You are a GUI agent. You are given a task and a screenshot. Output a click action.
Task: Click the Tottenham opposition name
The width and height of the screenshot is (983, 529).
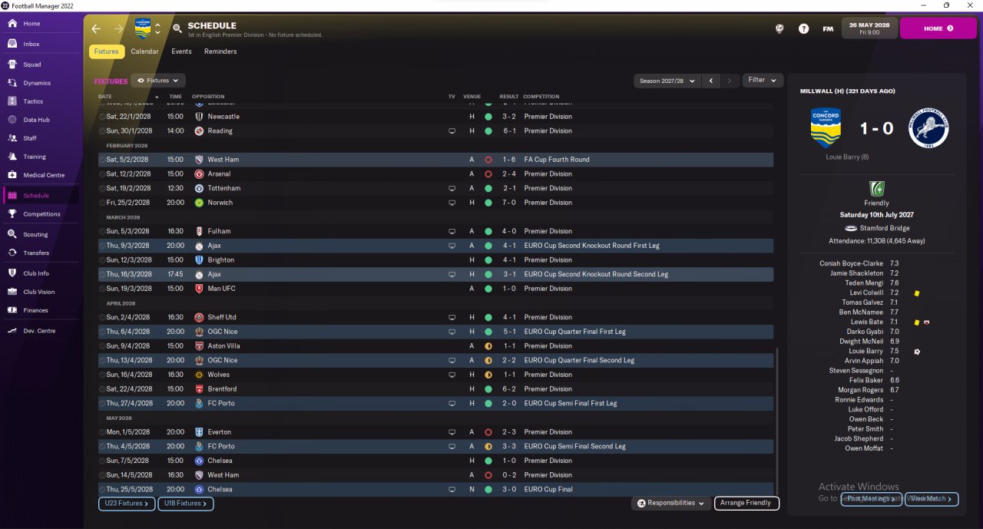pos(223,188)
